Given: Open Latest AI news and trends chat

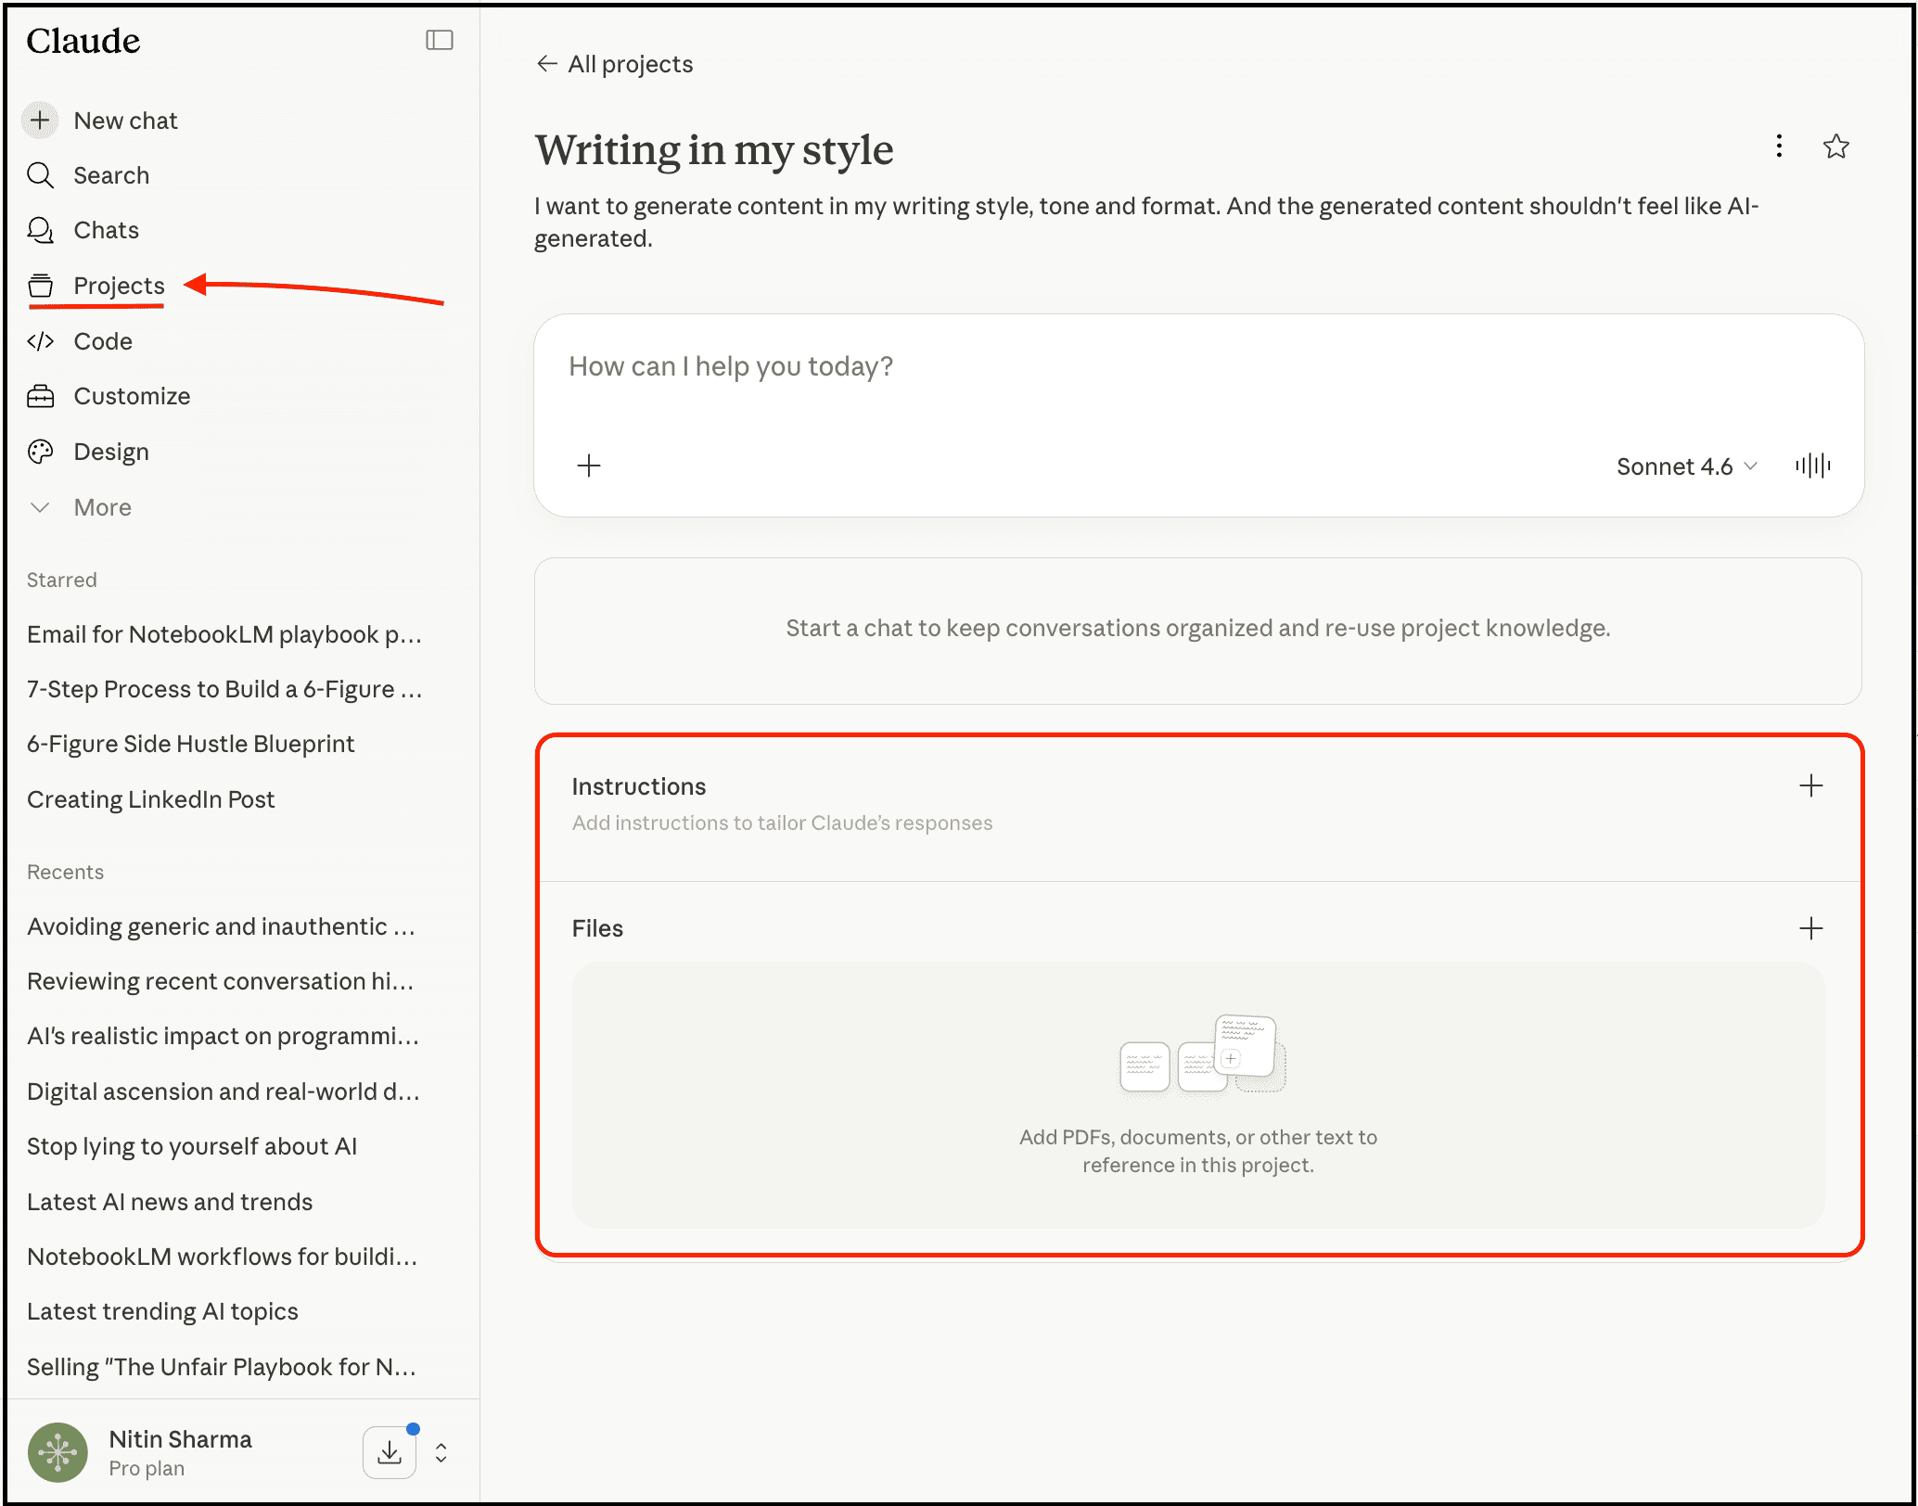Looking at the screenshot, I should pyautogui.click(x=170, y=1202).
